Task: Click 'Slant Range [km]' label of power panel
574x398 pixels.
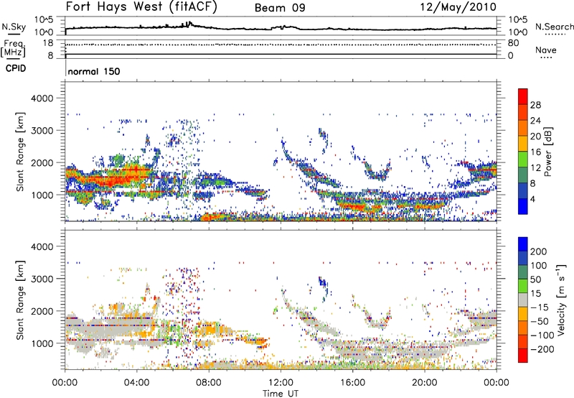Action: click(x=20, y=152)
